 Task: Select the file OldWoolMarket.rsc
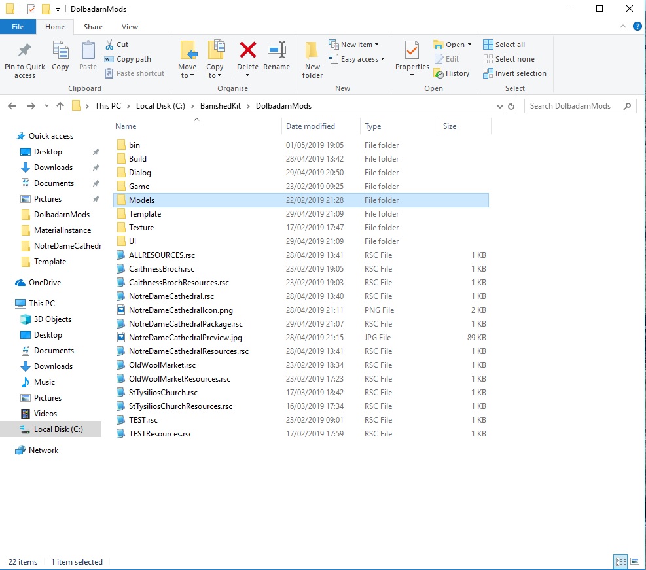(162, 365)
